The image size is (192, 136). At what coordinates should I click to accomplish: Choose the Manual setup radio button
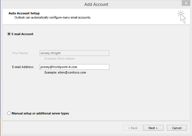(9, 113)
